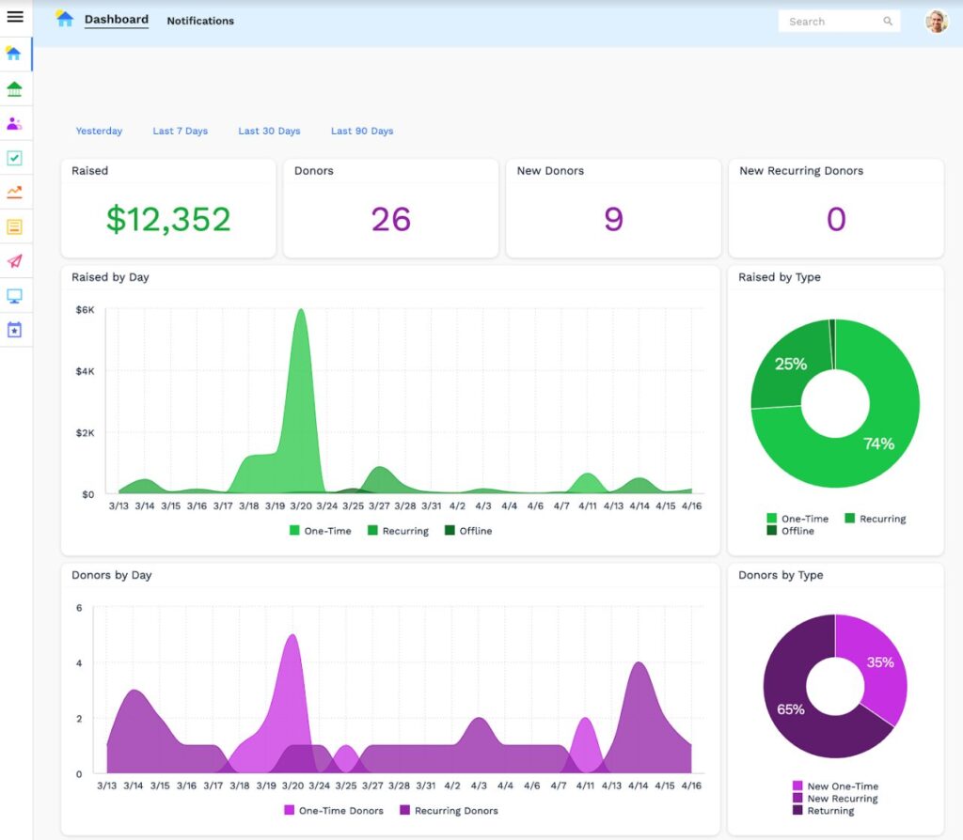Click the Donors by Day title
This screenshot has width=963, height=840.
[x=111, y=575]
